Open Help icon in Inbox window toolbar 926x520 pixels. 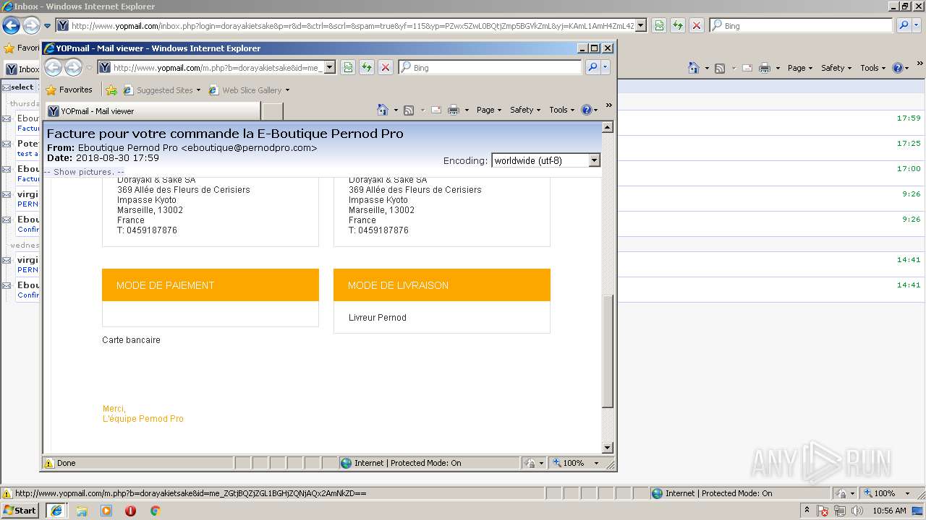pyautogui.click(x=897, y=68)
